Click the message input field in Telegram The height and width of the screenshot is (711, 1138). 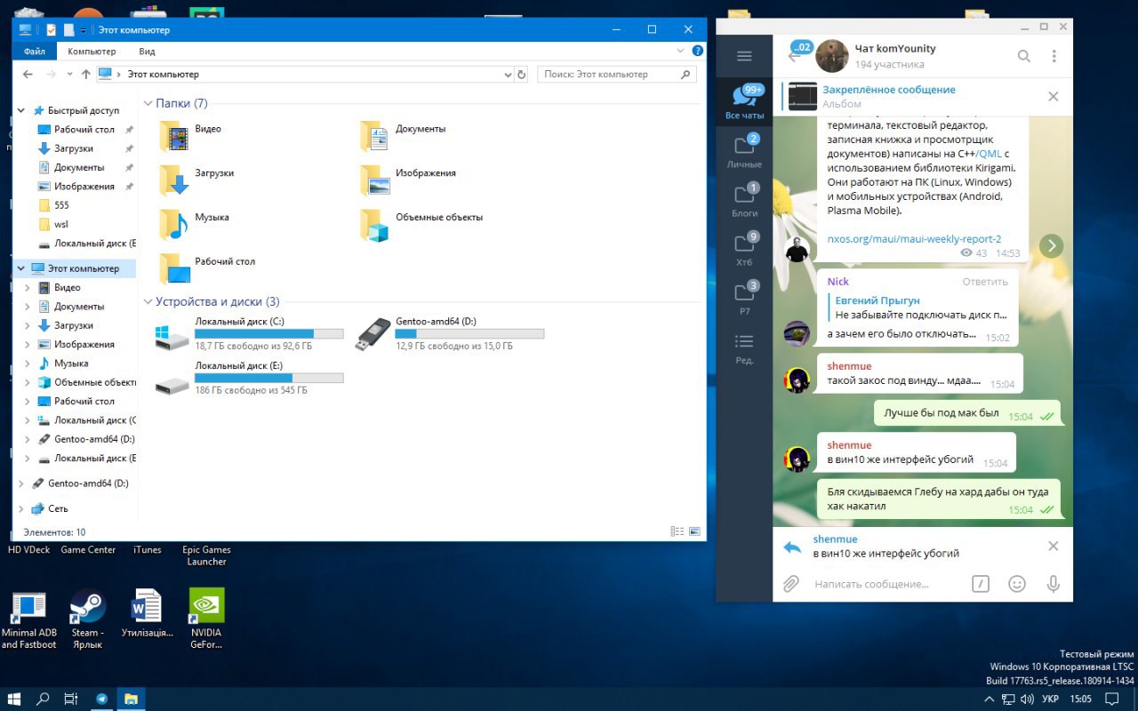(x=885, y=584)
